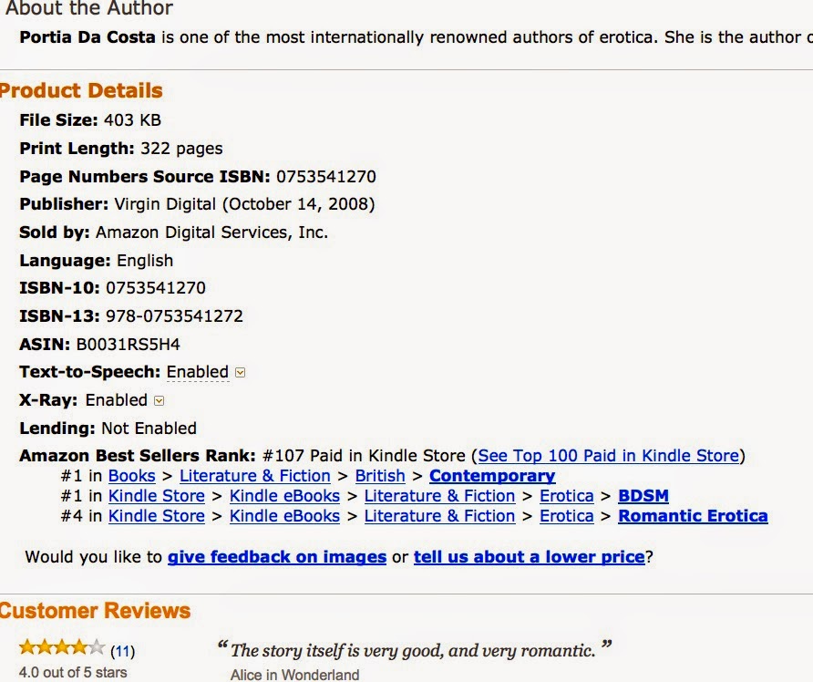813x682 pixels.
Task: Open See Top 100 Paid in Kindle Store
Action: (x=608, y=455)
